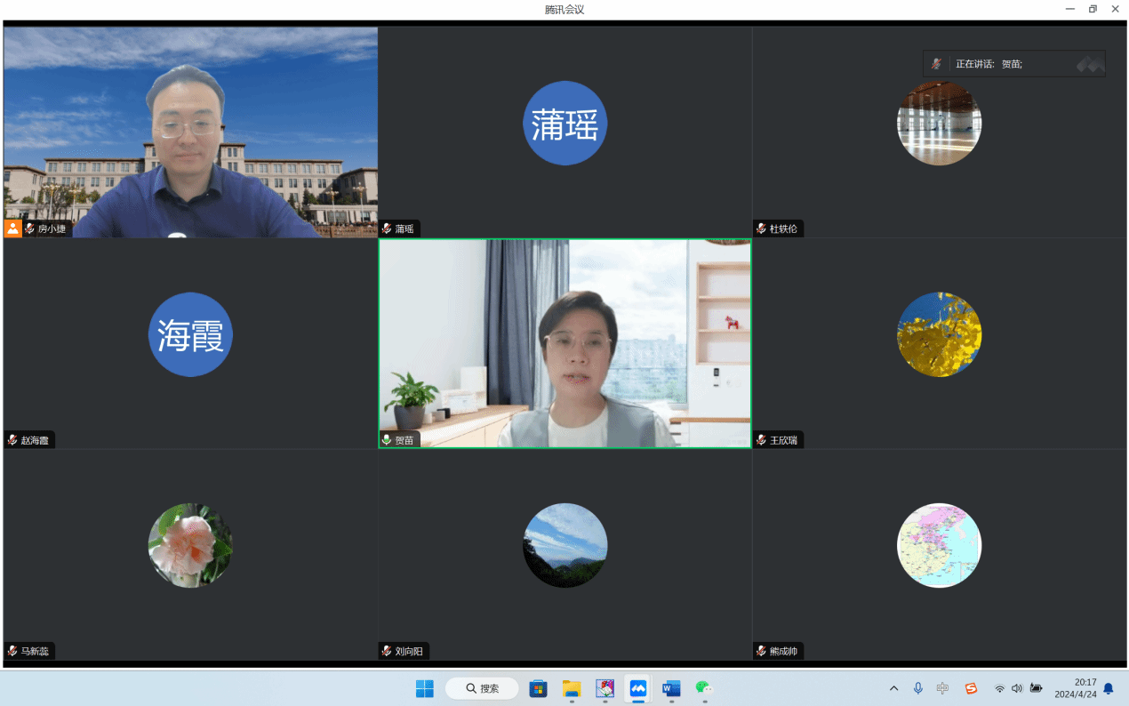Click the volume icon in system tray
Screen dimensions: 1129x706
[1017, 688]
